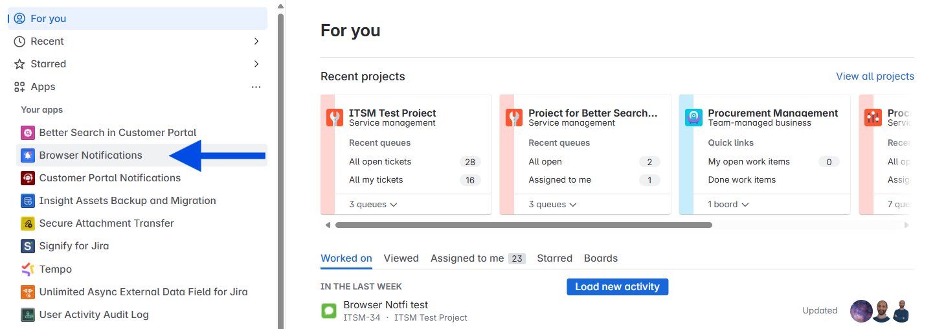This screenshot has width=946, height=329.
Task: Open the Browser Notfi test work item
Action: pyautogui.click(x=386, y=305)
